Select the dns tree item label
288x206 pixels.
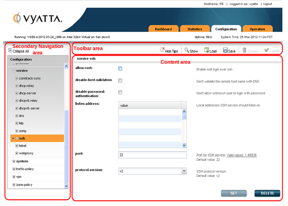21,116
